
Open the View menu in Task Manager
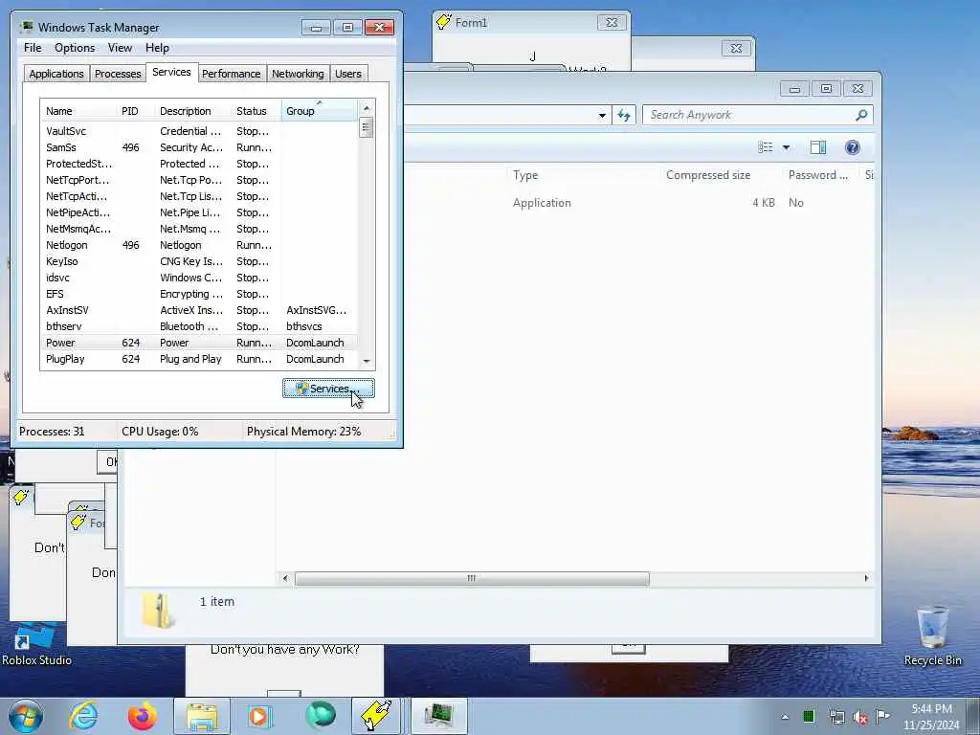point(120,48)
